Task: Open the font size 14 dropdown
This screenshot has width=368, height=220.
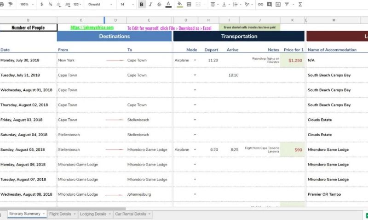Action: coord(127,4)
